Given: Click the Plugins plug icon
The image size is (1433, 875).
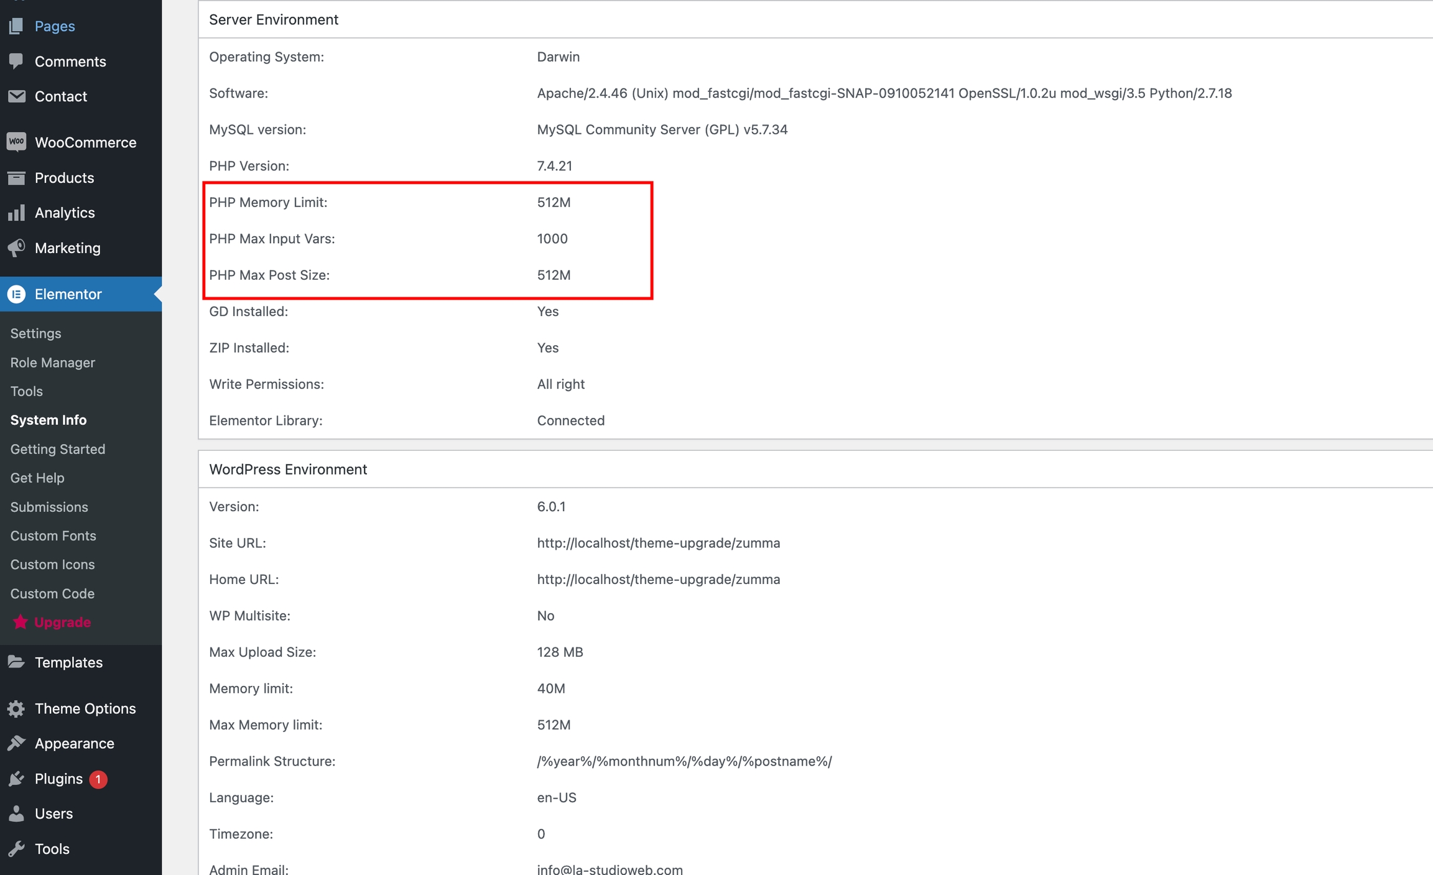Looking at the screenshot, I should [17, 779].
